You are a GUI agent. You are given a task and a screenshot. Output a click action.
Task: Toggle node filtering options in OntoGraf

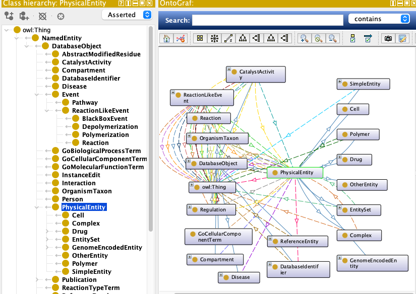(x=351, y=38)
